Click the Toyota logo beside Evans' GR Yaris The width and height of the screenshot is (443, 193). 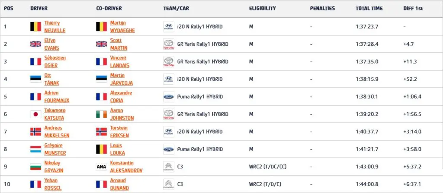[168, 44]
